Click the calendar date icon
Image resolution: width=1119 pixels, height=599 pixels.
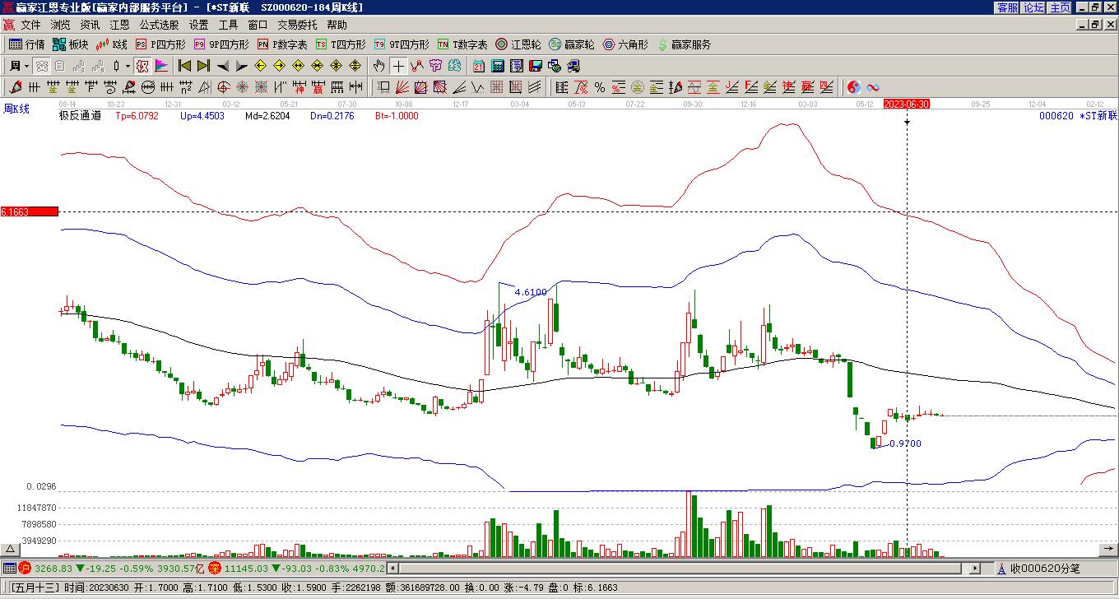(479, 66)
